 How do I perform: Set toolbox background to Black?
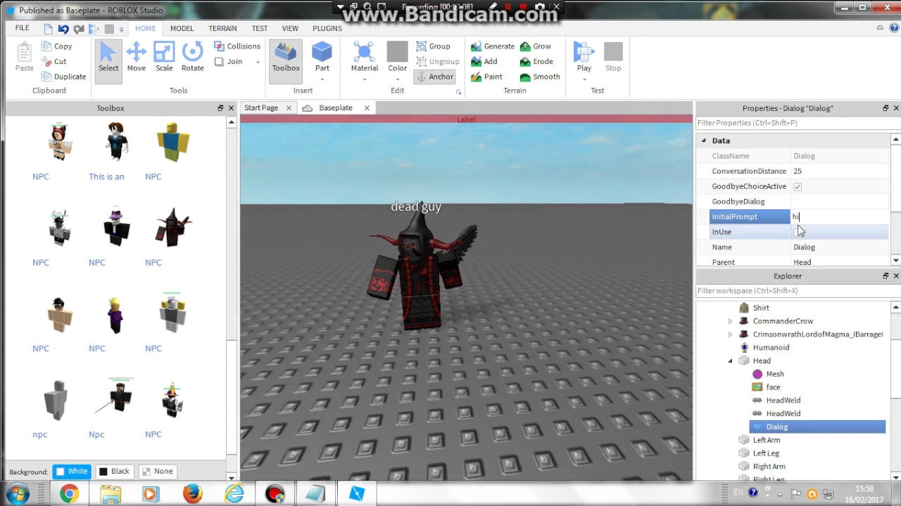[114, 472]
